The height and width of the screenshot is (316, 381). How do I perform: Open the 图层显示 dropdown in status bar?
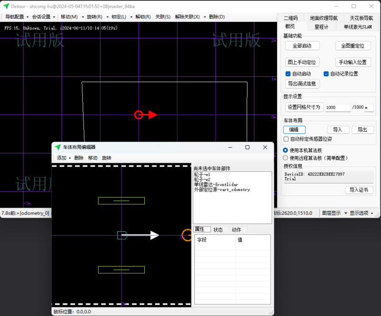click(x=334, y=213)
